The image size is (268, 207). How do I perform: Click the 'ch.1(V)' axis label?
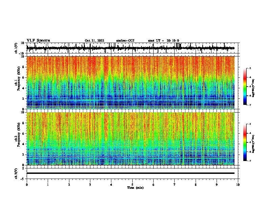click(16, 48)
